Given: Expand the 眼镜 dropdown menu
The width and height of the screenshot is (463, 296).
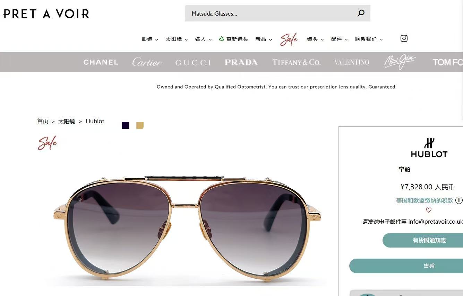Looking at the screenshot, I should tap(150, 39).
